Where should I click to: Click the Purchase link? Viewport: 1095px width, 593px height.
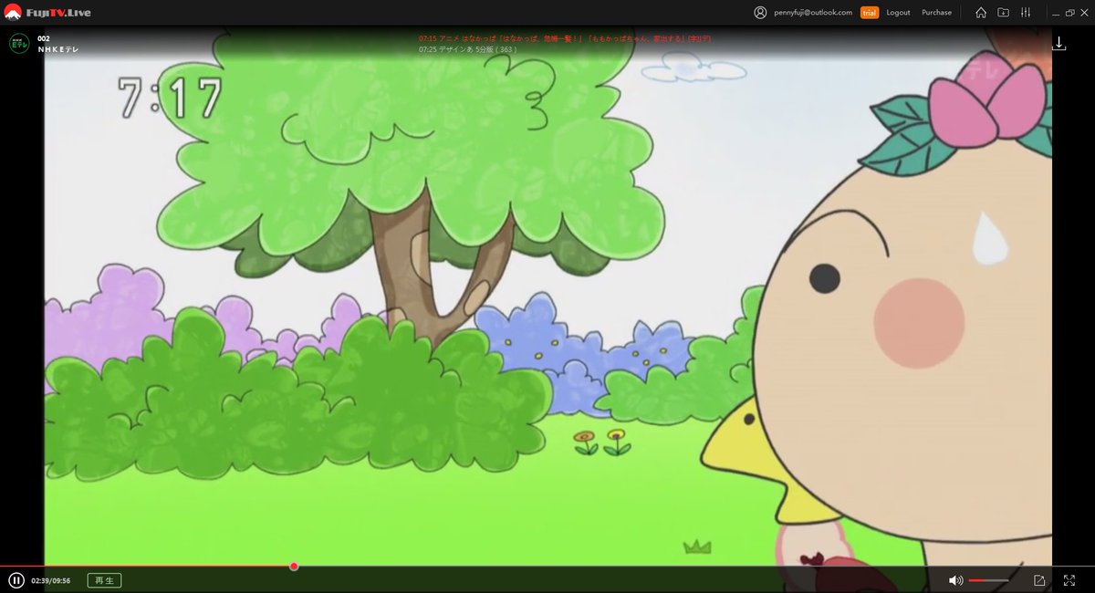[x=936, y=13]
